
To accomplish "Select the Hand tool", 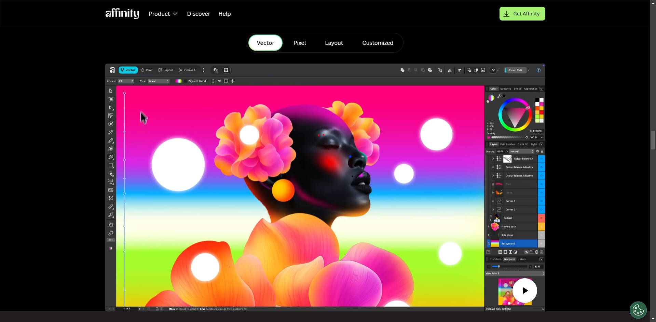I will [111, 225].
